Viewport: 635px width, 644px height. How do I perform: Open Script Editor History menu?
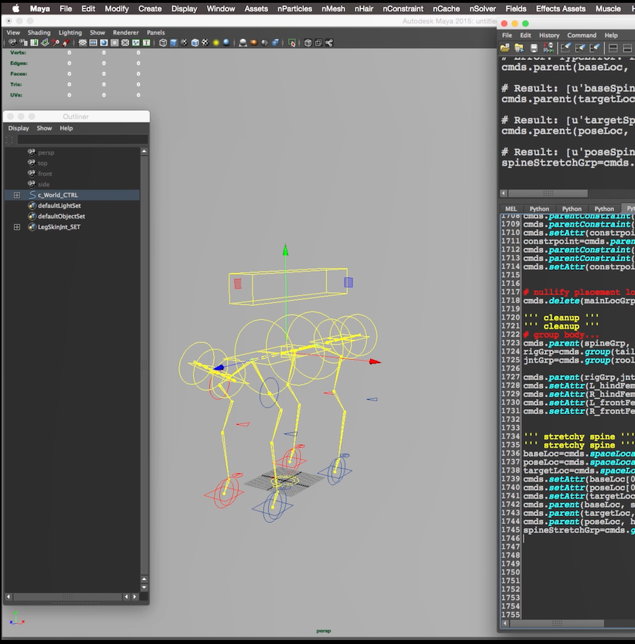[x=549, y=36]
